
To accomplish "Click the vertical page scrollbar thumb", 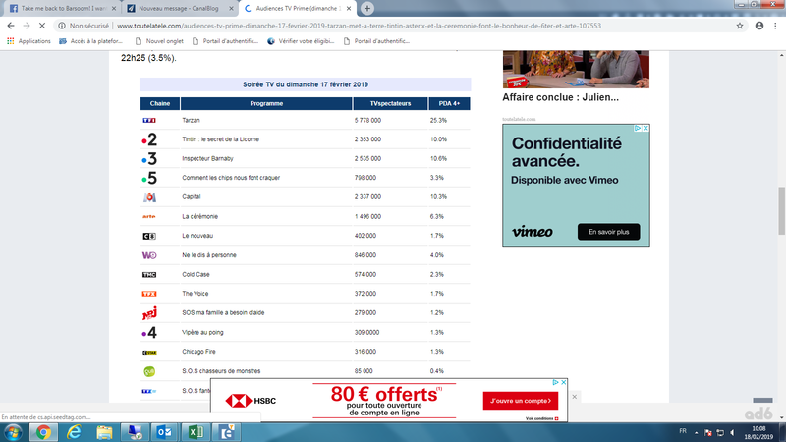I will pos(781,210).
